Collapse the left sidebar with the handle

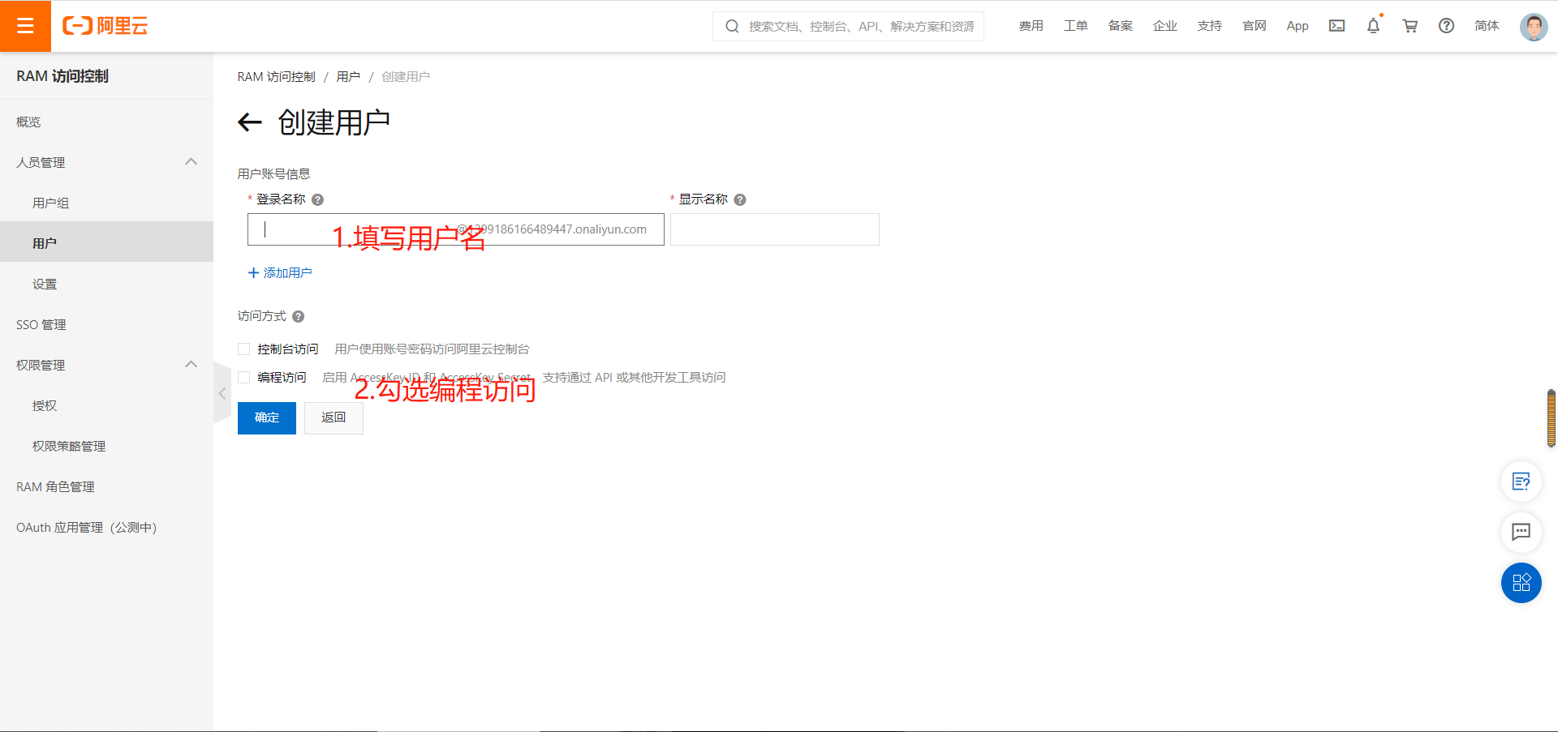point(222,393)
